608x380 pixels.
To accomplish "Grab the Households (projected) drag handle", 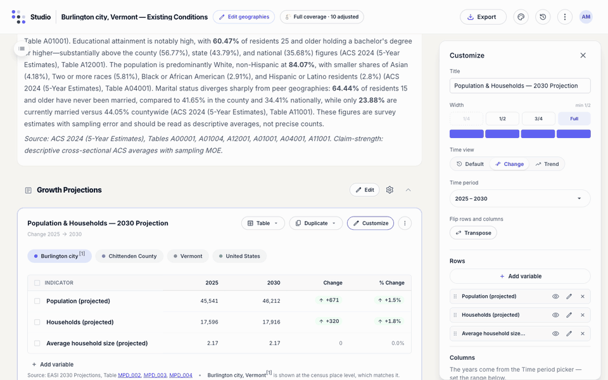I will (455, 315).
